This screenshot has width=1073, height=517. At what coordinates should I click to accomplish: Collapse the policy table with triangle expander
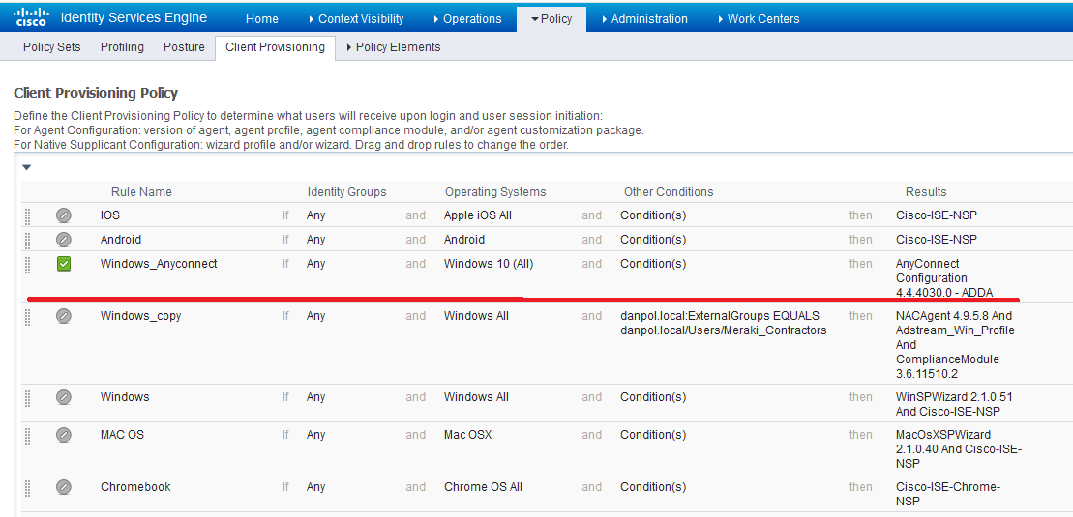27,167
